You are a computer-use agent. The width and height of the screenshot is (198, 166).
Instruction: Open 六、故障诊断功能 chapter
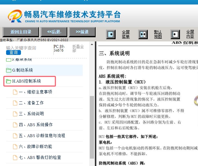point(35,147)
